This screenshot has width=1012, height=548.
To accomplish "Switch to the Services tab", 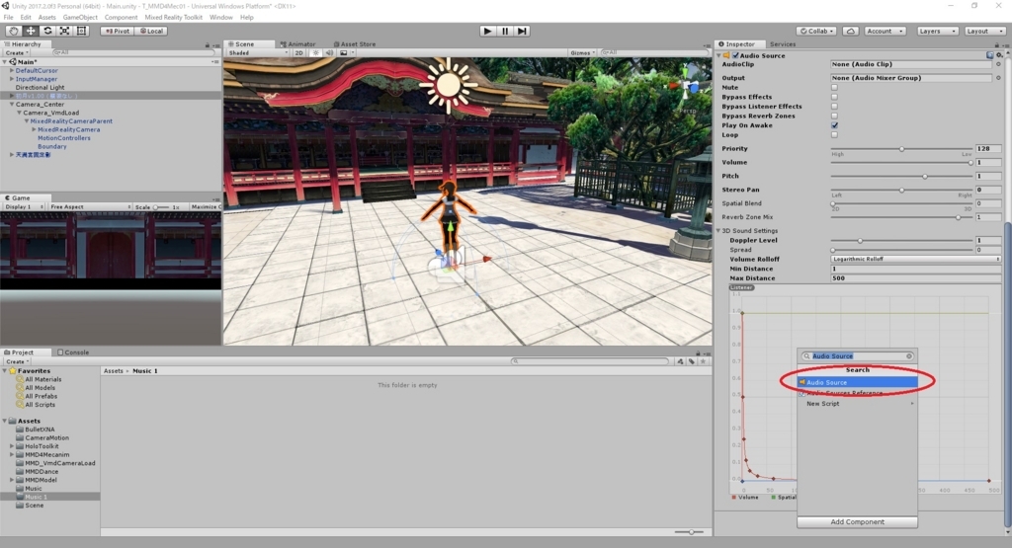I will point(783,43).
